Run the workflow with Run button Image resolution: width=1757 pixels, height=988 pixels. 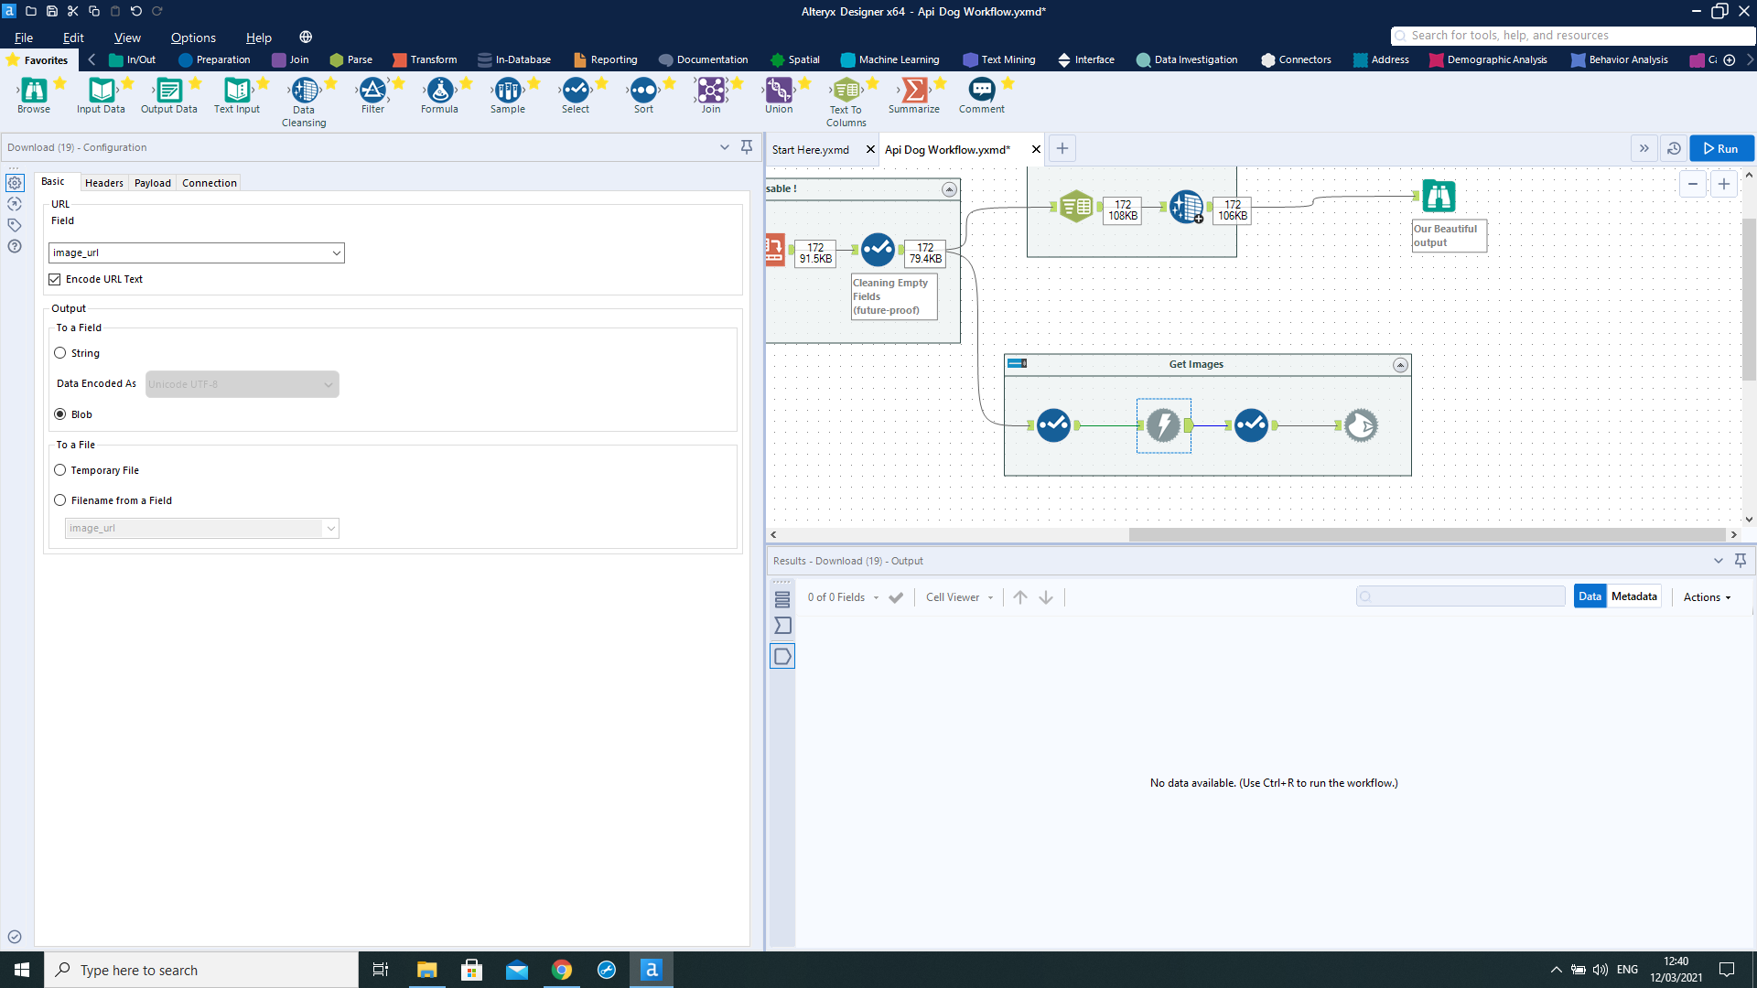click(x=1721, y=148)
